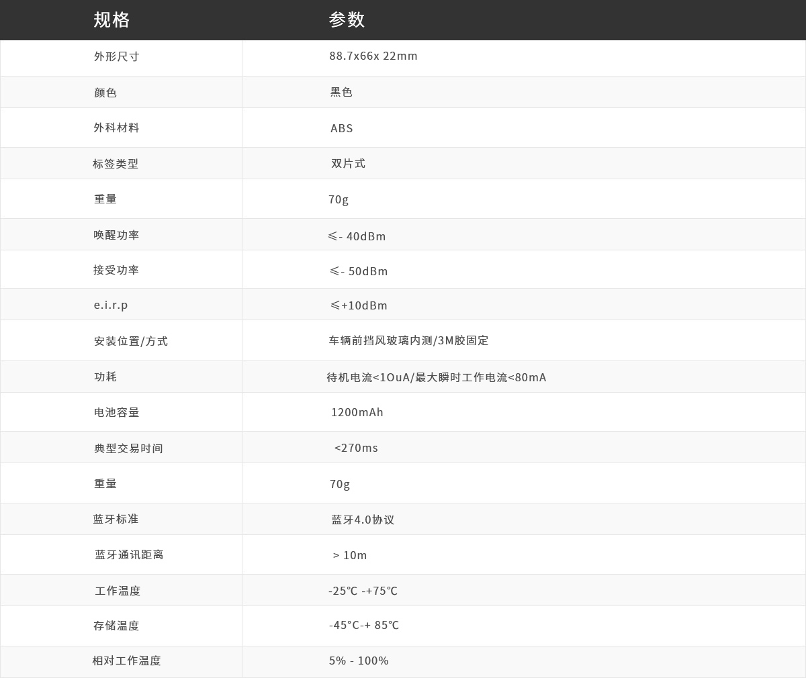Click the 1200mAh battery capacity value
806x678 pixels.
tap(357, 412)
